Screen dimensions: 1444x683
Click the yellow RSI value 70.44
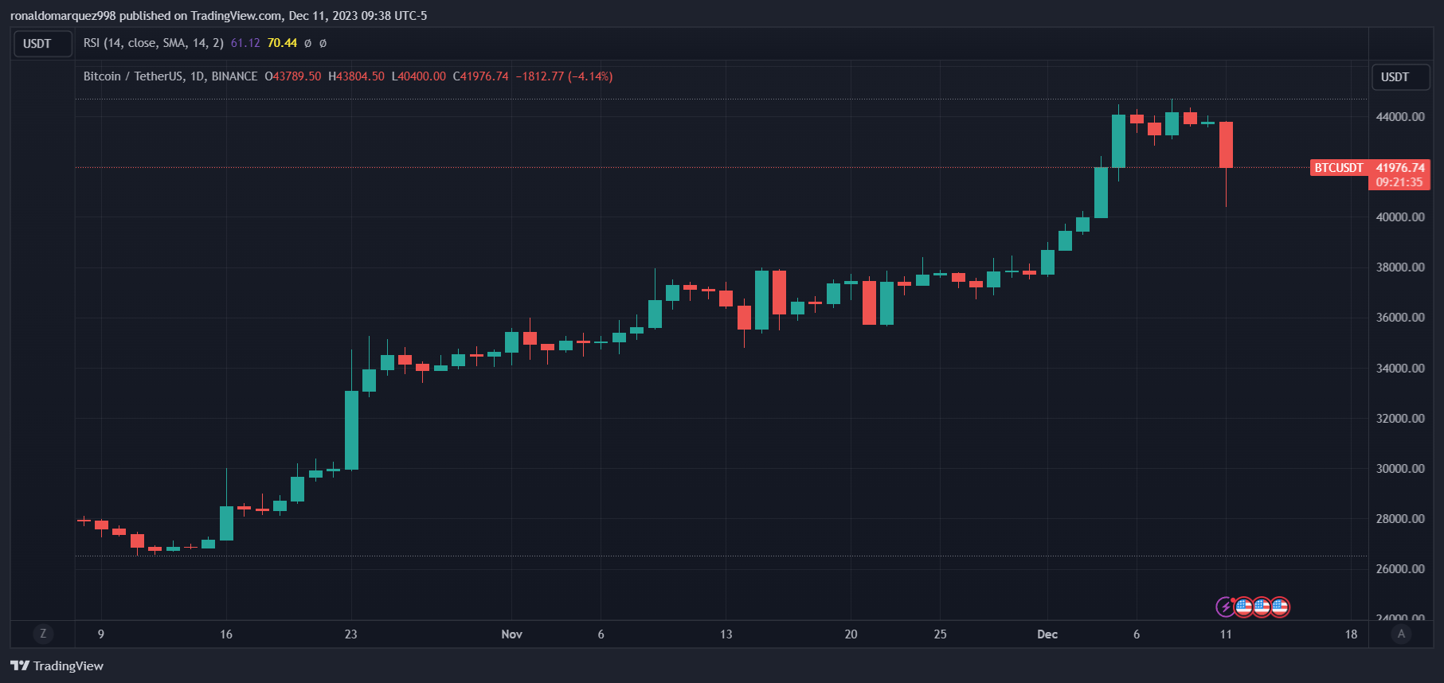(282, 43)
